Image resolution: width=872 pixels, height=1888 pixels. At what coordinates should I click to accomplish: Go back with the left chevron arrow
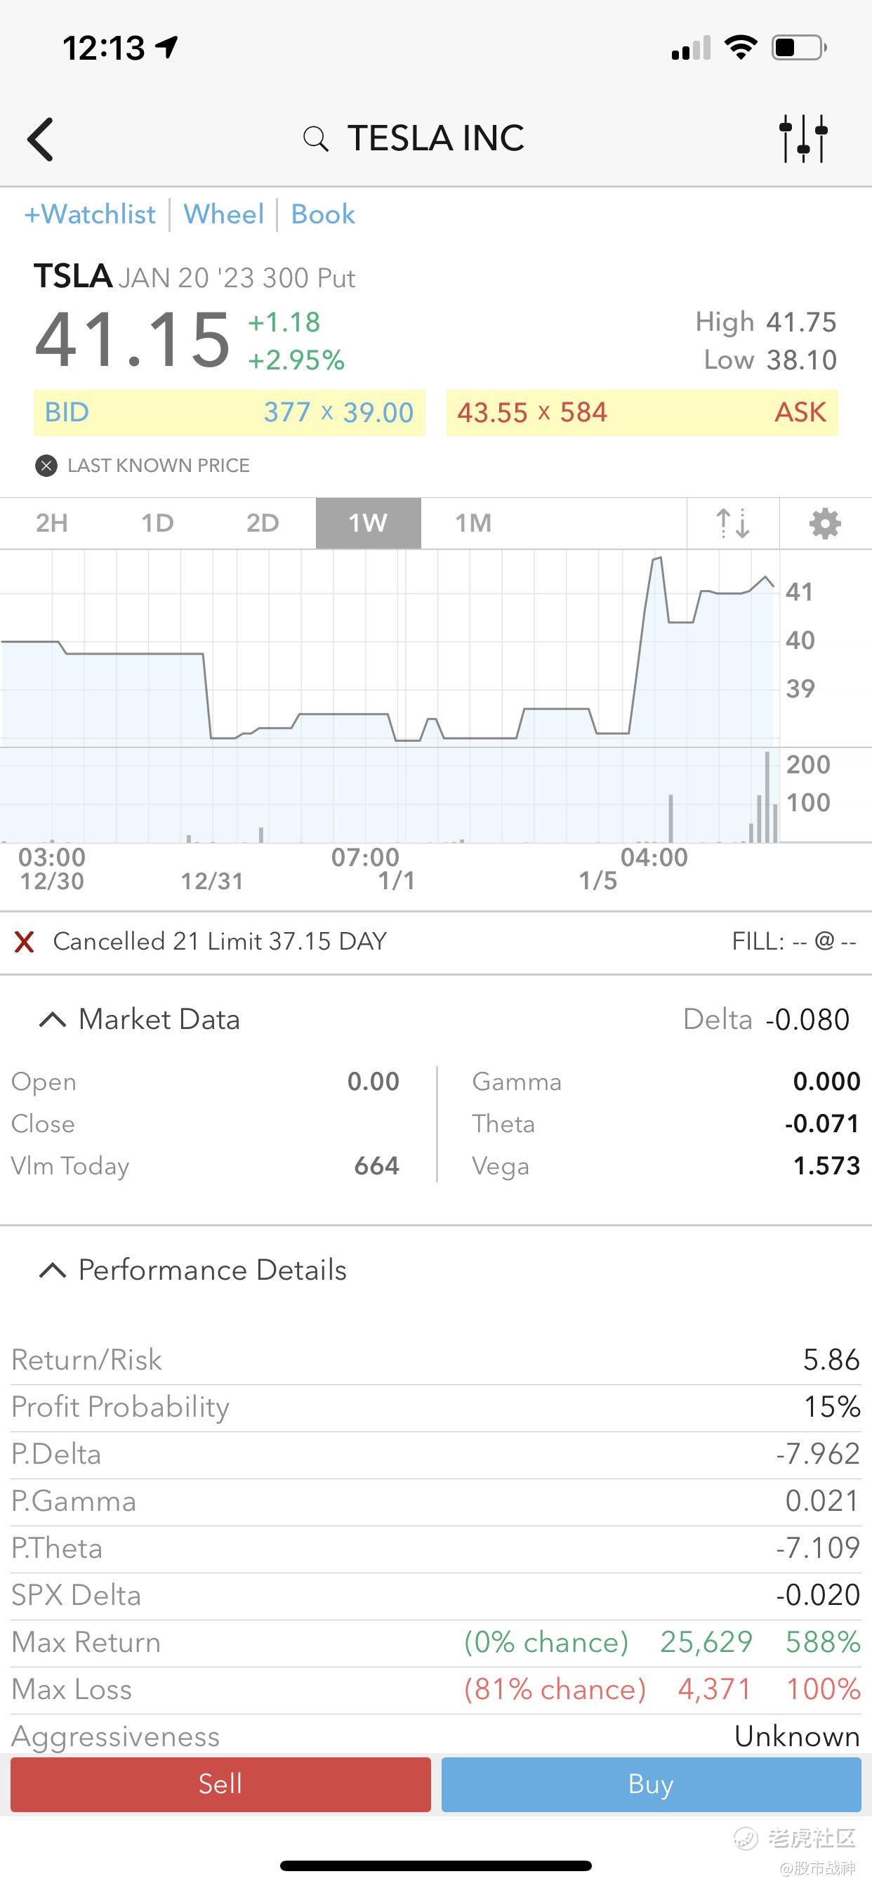[40, 138]
